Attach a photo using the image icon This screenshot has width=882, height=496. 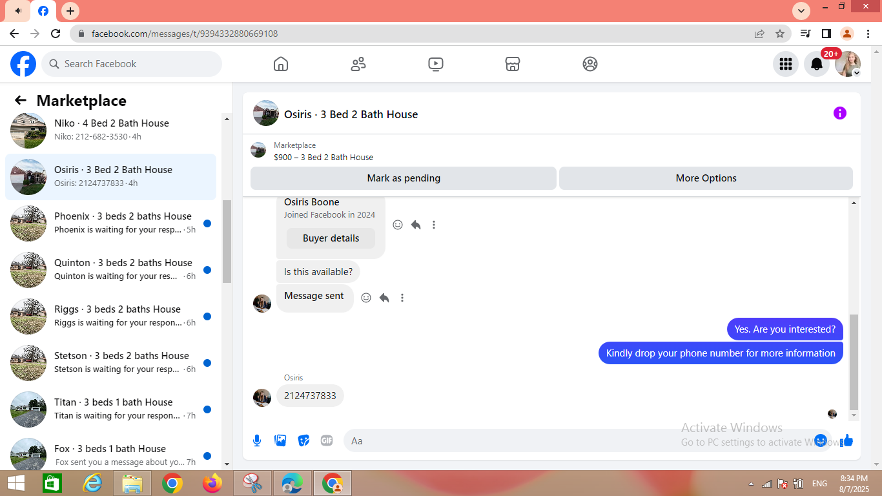pyautogui.click(x=280, y=440)
